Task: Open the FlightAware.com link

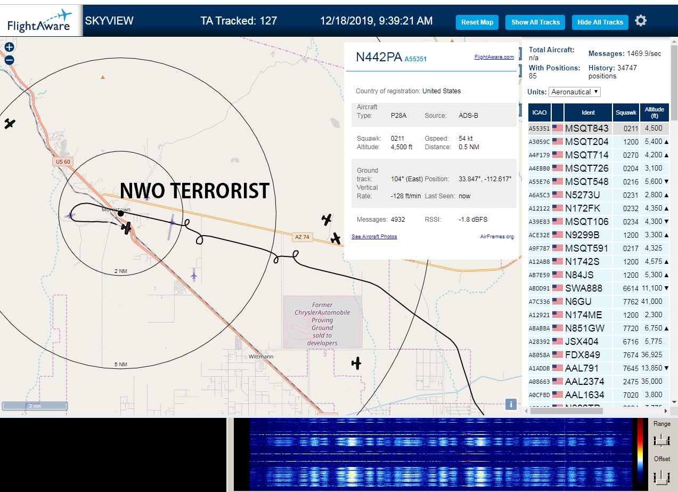Action: click(x=494, y=57)
